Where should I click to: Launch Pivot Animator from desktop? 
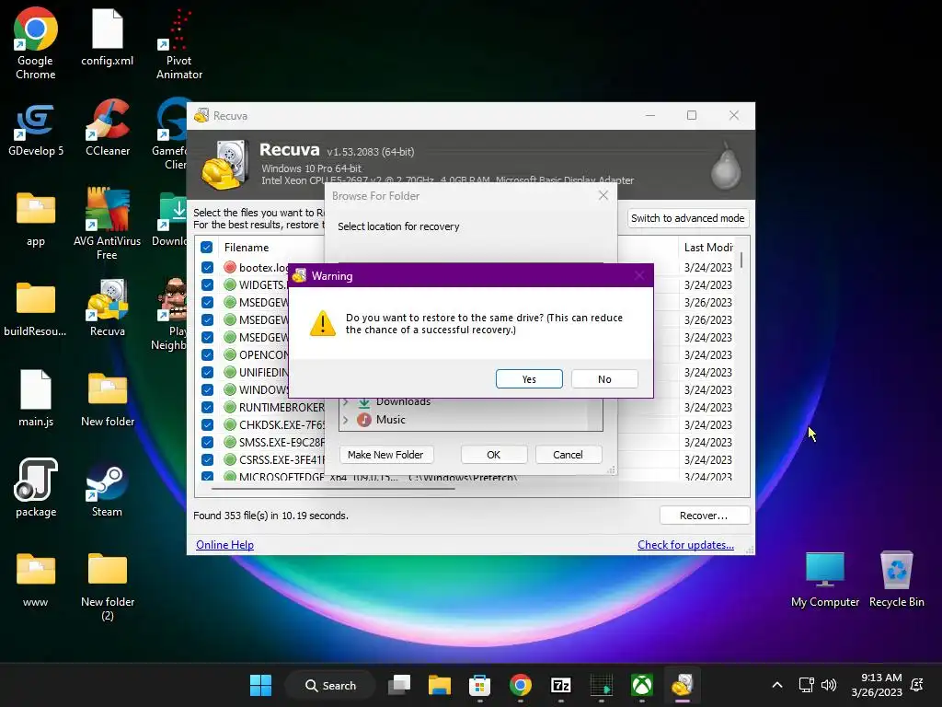[x=179, y=44]
